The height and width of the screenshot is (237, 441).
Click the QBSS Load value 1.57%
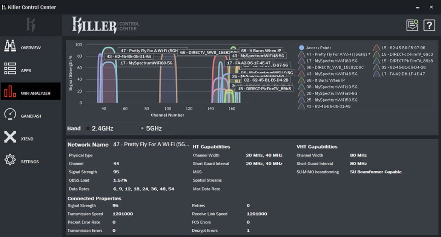120,180
